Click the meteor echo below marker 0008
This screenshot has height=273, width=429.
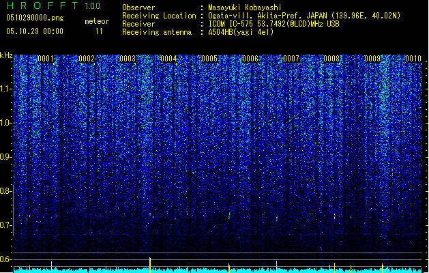[x=334, y=216]
